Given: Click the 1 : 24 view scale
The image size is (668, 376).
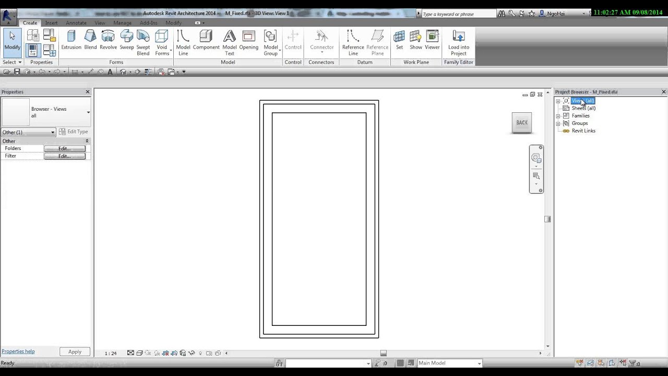Looking at the screenshot, I should (x=111, y=353).
